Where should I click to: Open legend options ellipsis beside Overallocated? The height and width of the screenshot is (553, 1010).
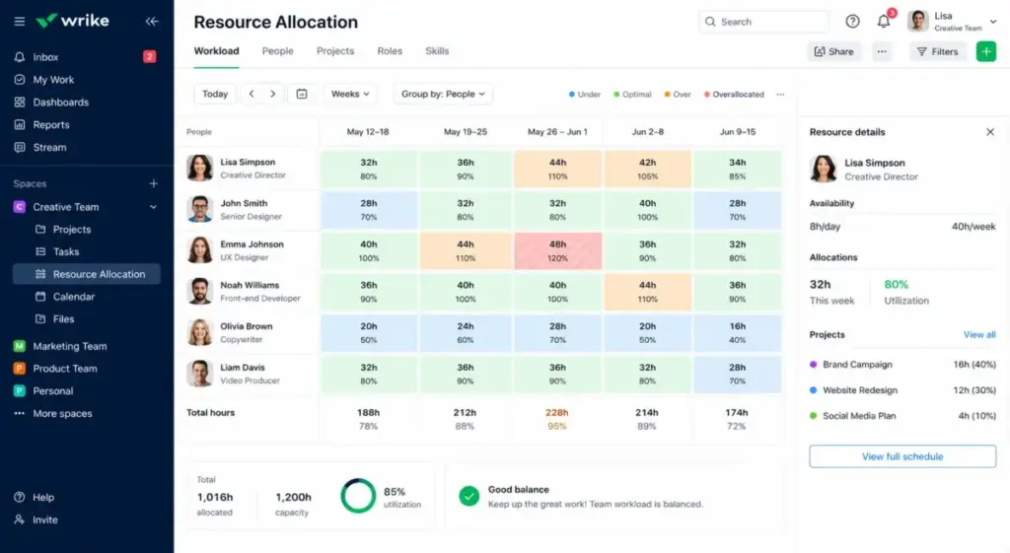click(x=781, y=94)
